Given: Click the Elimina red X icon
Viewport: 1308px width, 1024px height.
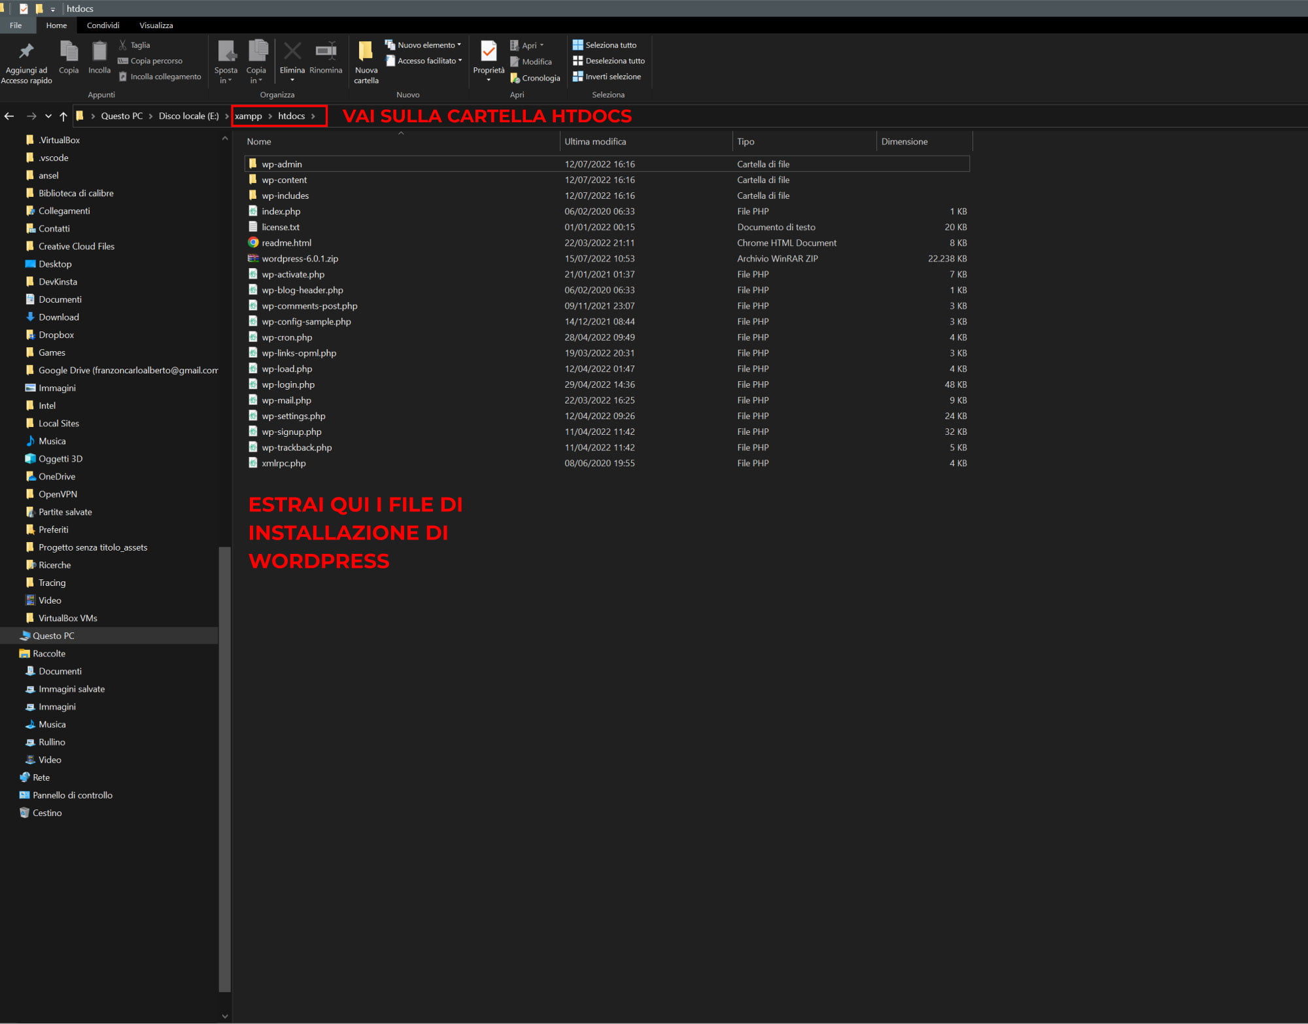Looking at the screenshot, I should click(292, 52).
